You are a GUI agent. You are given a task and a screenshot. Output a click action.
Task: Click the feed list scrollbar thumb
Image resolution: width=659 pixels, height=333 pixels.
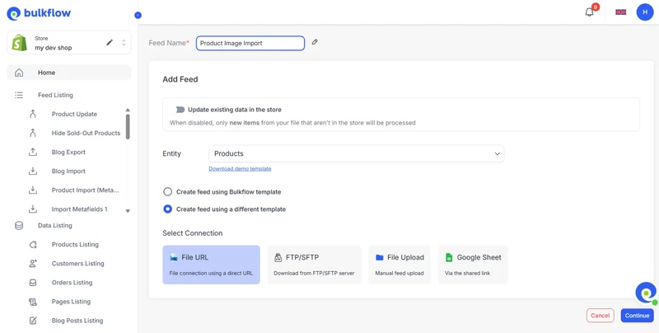coord(128,126)
